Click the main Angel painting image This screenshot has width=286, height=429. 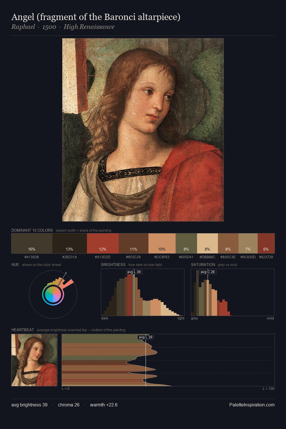[143, 130]
